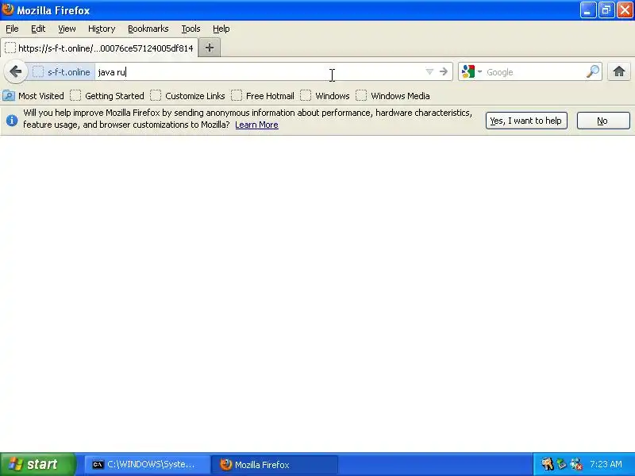
Task: Minimize the Firefox window
Action: coord(588,10)
